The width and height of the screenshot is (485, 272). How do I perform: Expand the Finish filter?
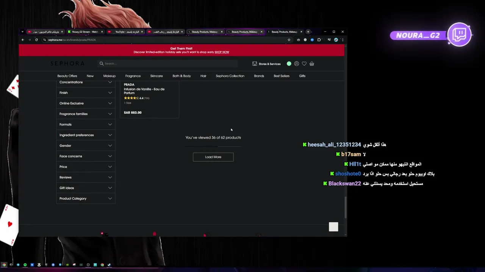pyautogui.click(x=86, y=93)
